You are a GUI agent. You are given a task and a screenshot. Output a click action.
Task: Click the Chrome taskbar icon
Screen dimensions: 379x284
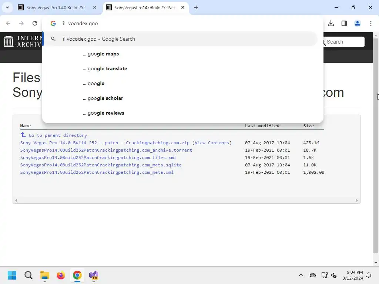pos(77,275)
